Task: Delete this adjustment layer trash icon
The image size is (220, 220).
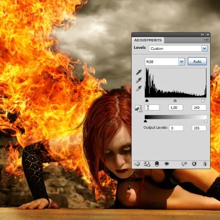Action: coord(205,163)
